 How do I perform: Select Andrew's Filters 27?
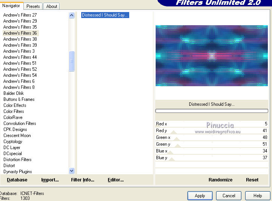pos(20,15)
